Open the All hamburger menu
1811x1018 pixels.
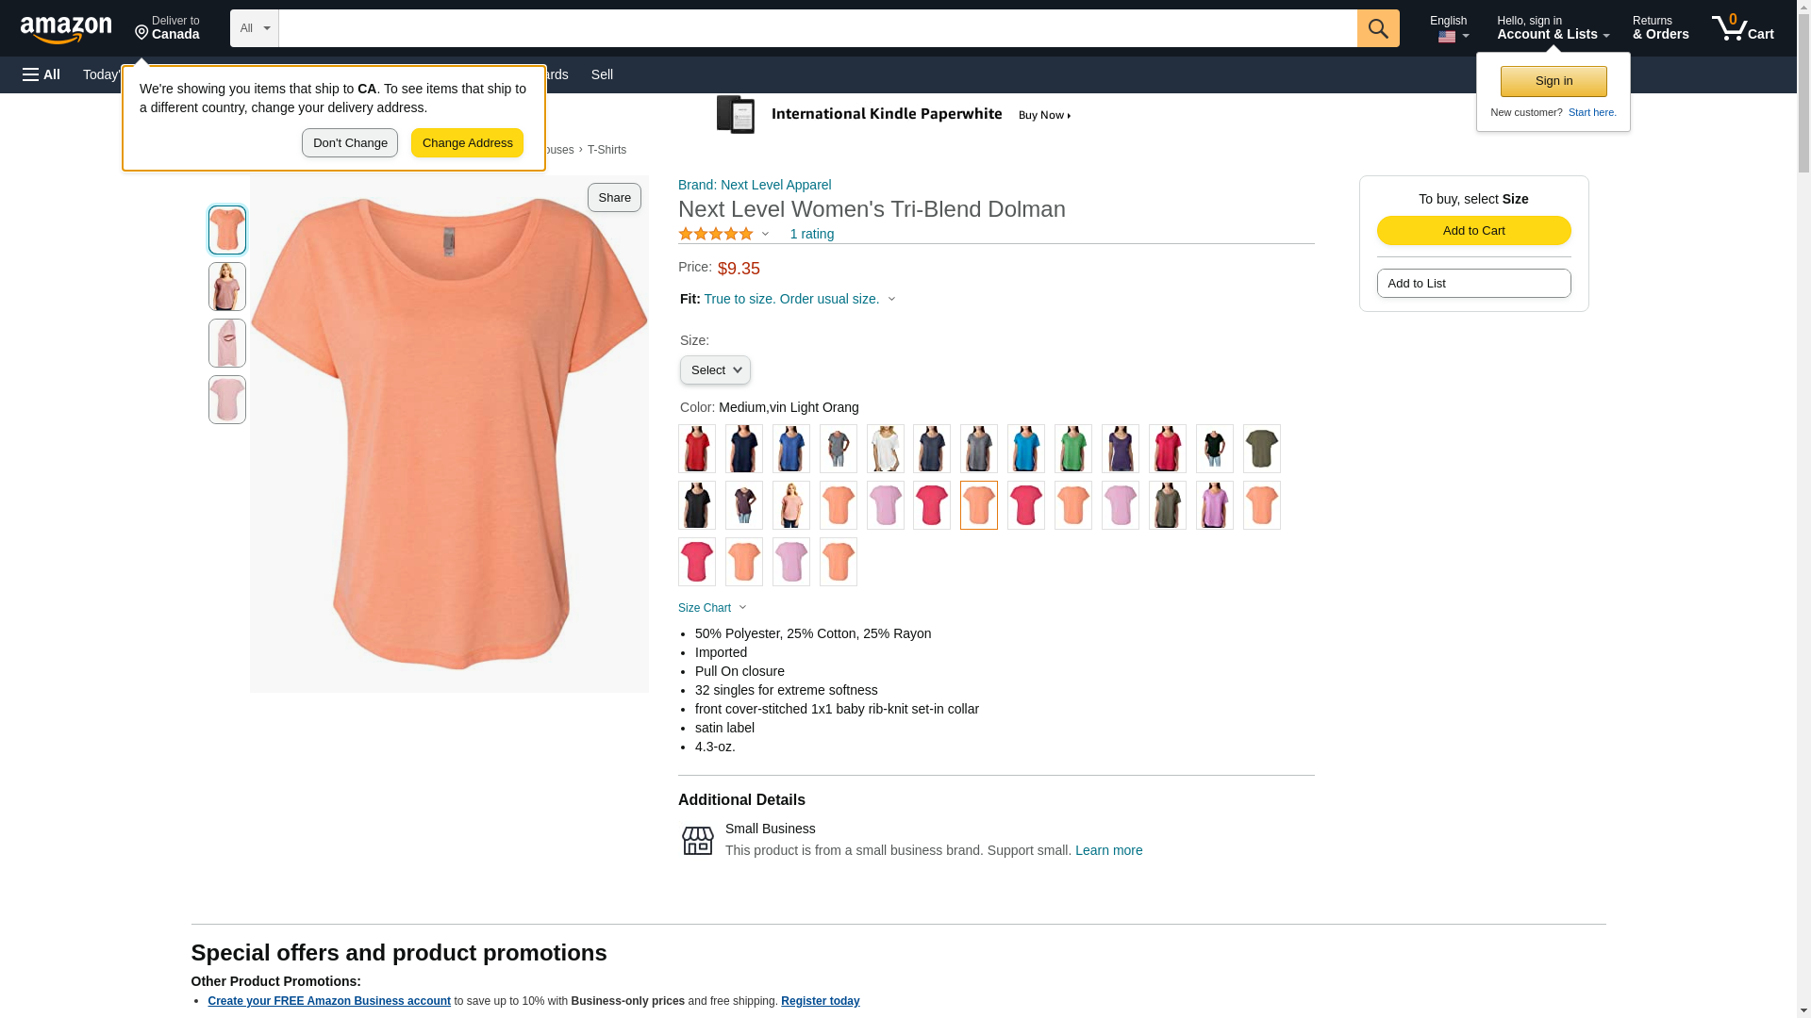tap(42, 74)
